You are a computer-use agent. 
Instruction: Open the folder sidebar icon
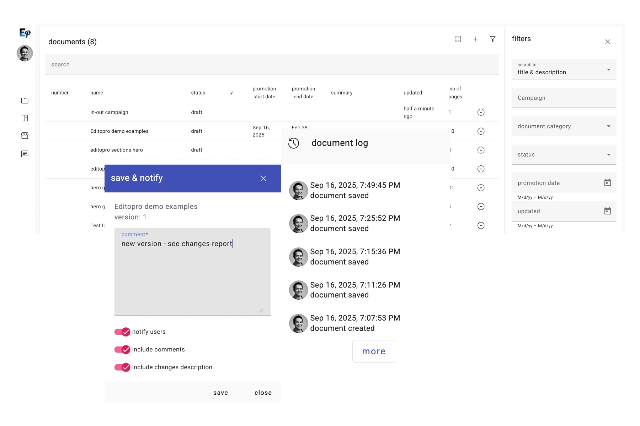point(25,101)
